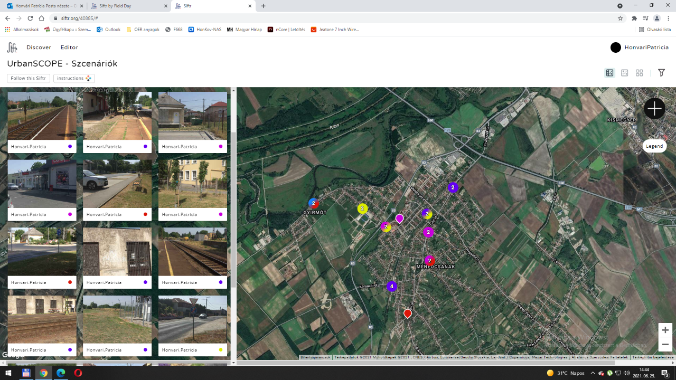
Task: Open thumbnail of yellow building with trees
Action: pos(193,184)
